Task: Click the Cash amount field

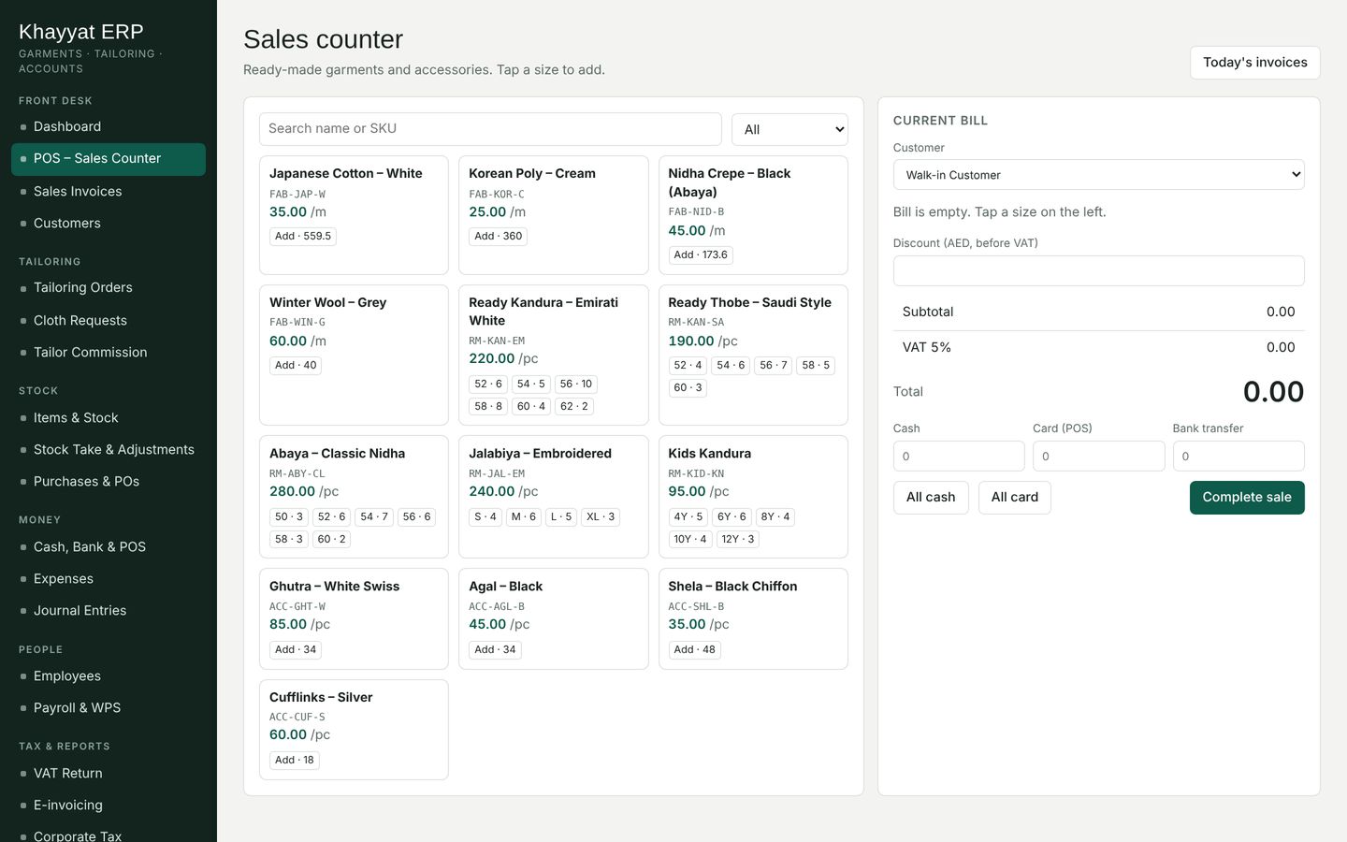Action: point(959,457)
